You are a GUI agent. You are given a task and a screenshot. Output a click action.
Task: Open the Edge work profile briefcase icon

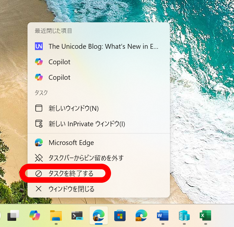[141, 215]
